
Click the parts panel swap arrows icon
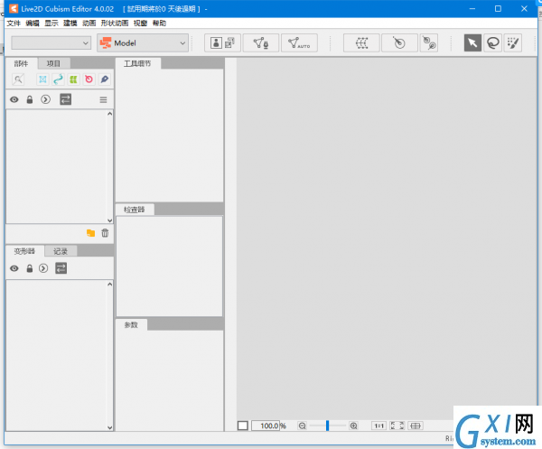pos(65,99)
